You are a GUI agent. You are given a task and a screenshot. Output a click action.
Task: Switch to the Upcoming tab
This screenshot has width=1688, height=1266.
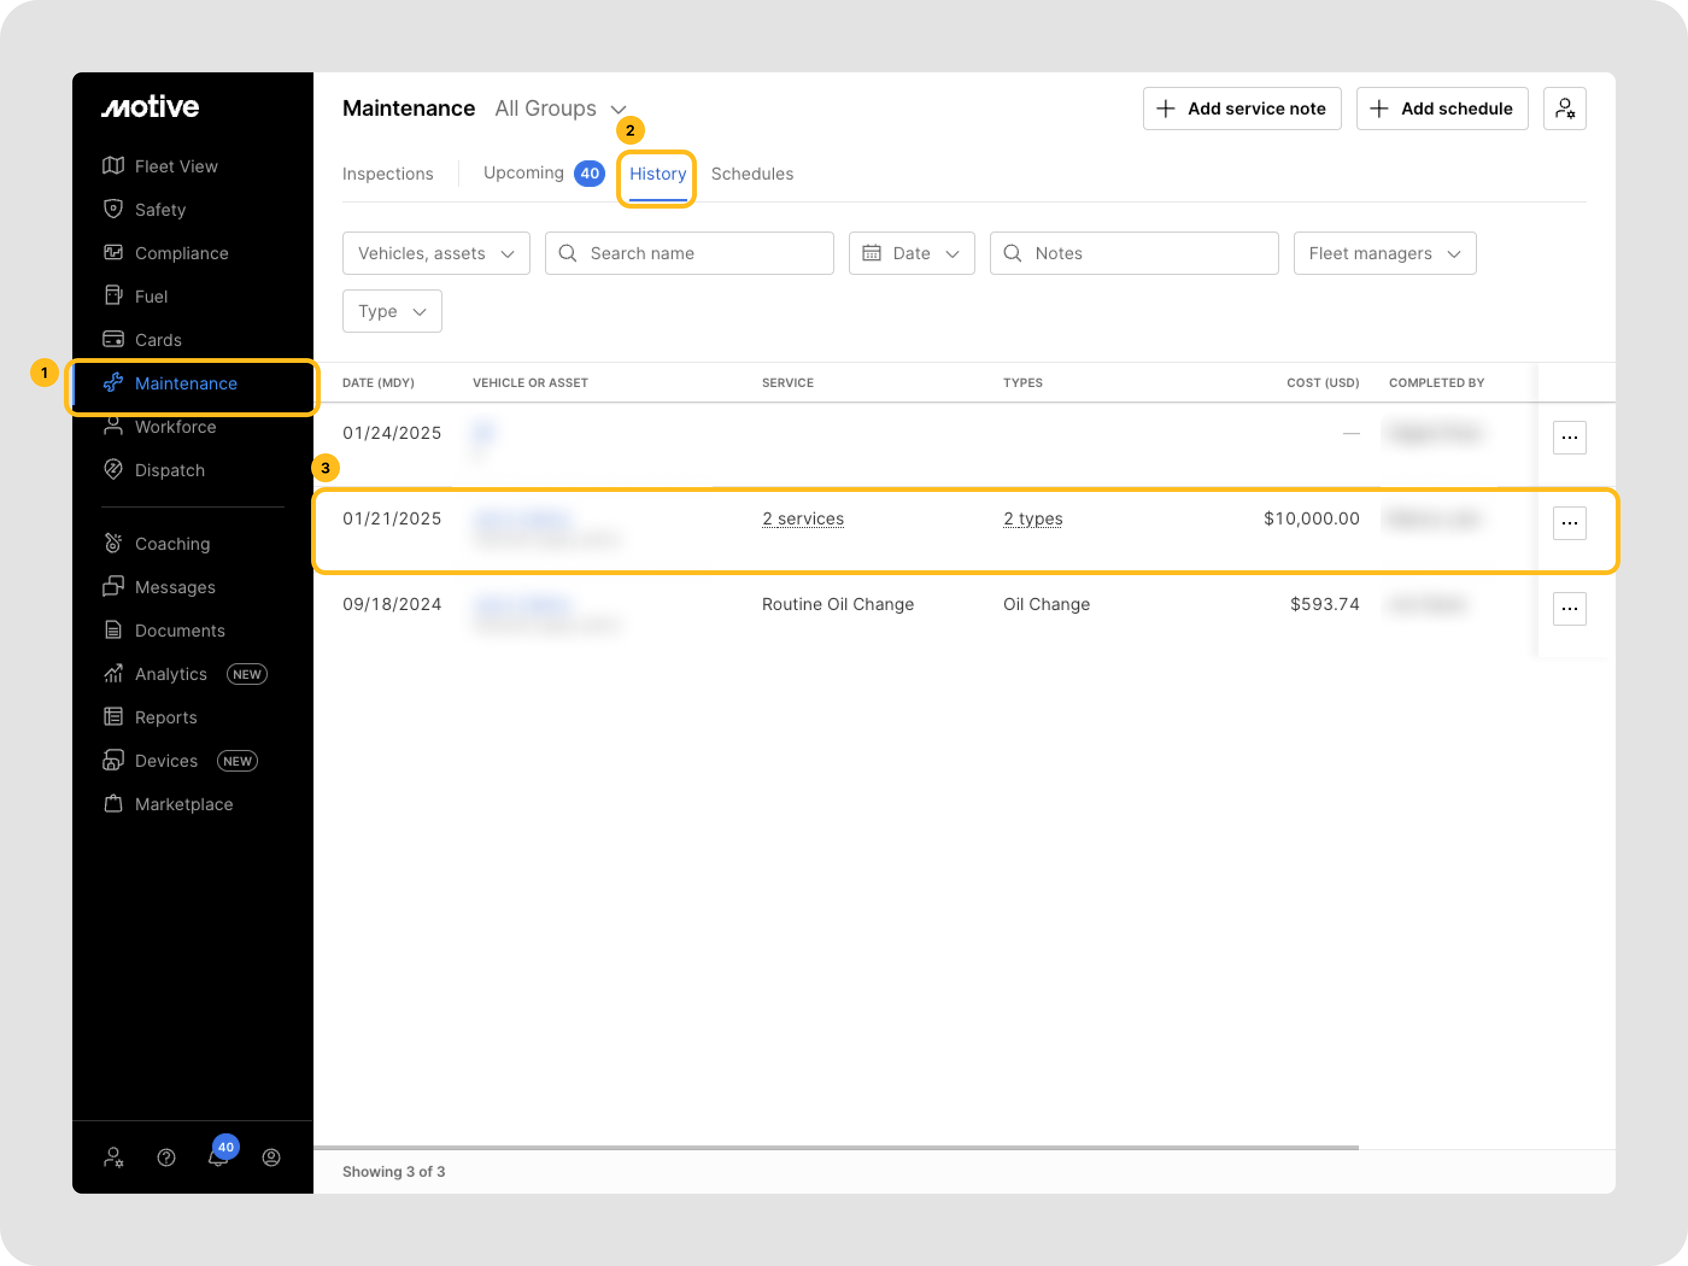[x=523, y=173]
